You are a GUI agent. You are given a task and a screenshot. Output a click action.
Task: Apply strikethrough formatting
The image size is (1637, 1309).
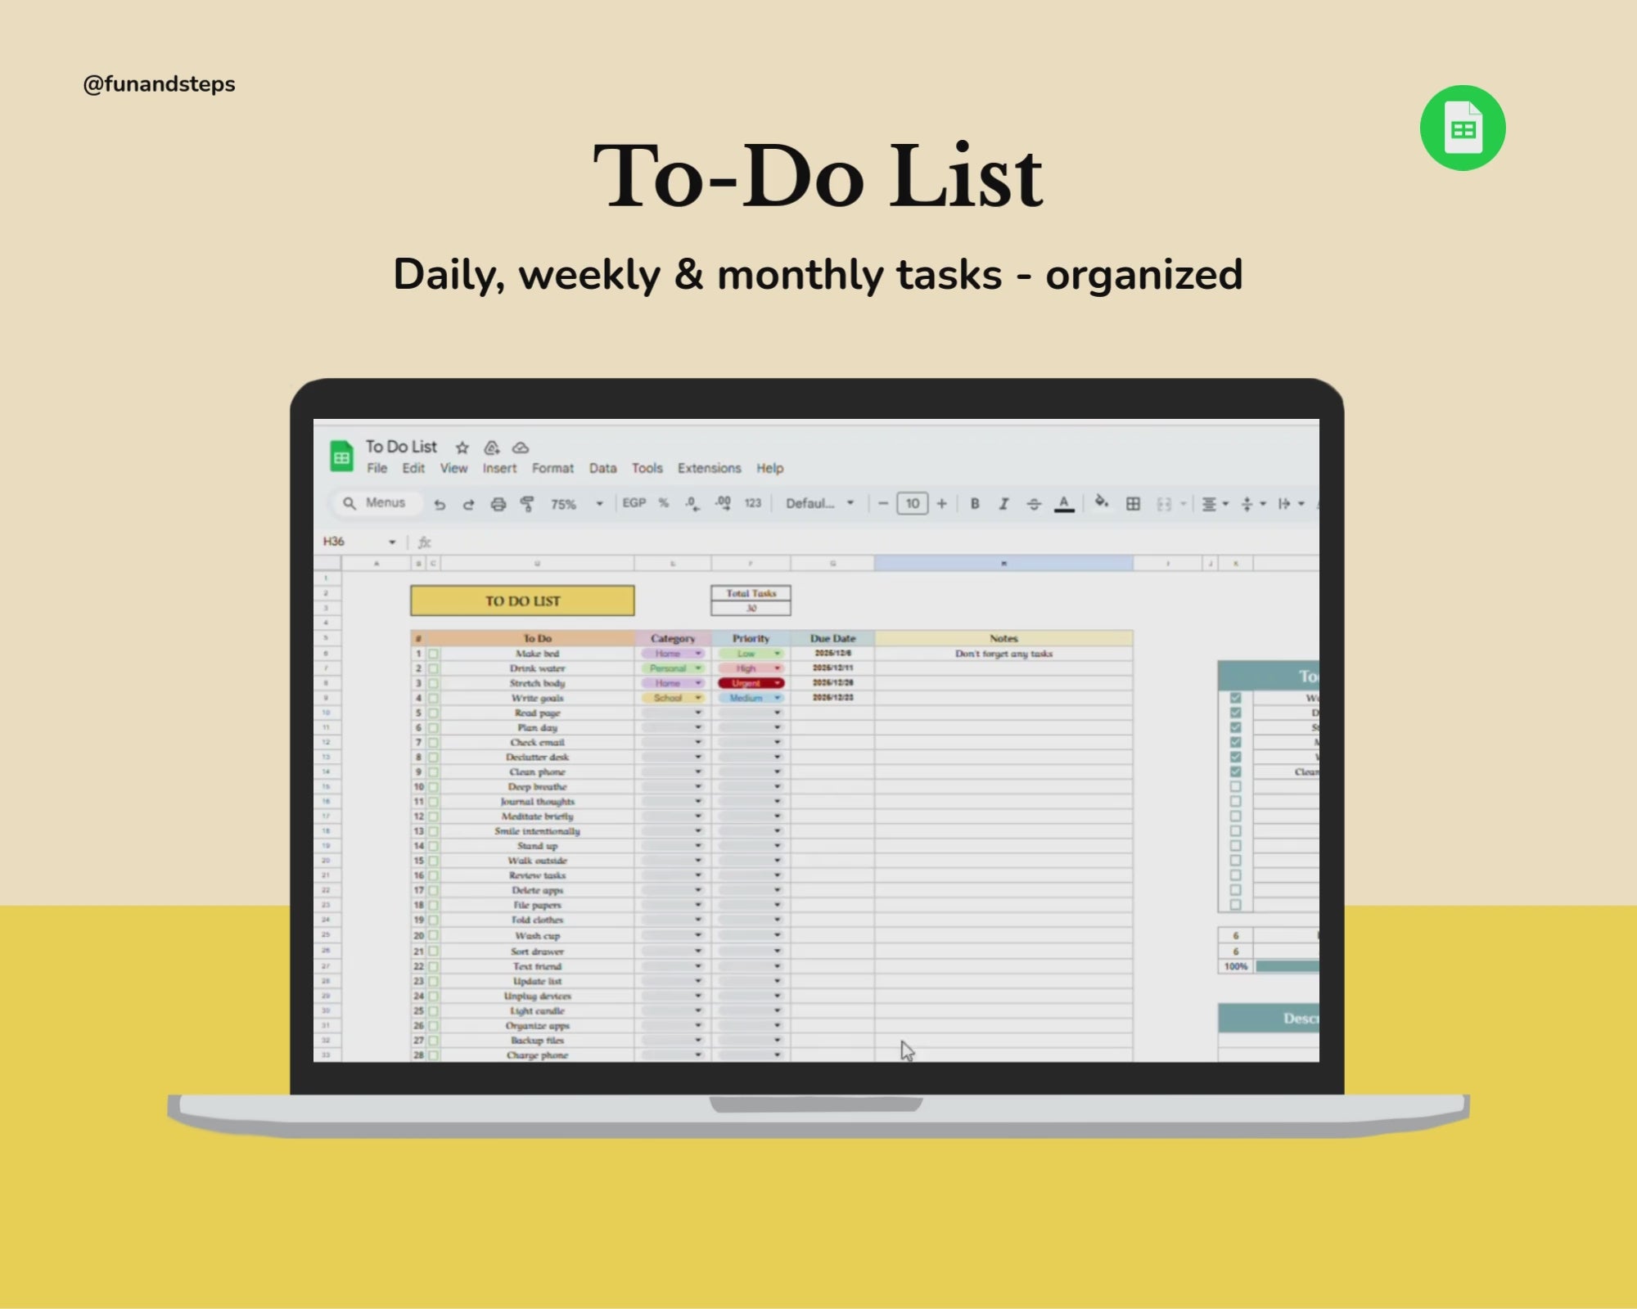coord(1033,504)
